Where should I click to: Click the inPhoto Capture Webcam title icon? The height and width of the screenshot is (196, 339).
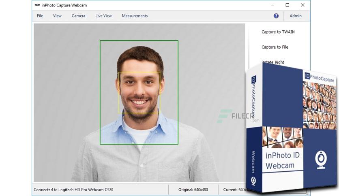37,5
